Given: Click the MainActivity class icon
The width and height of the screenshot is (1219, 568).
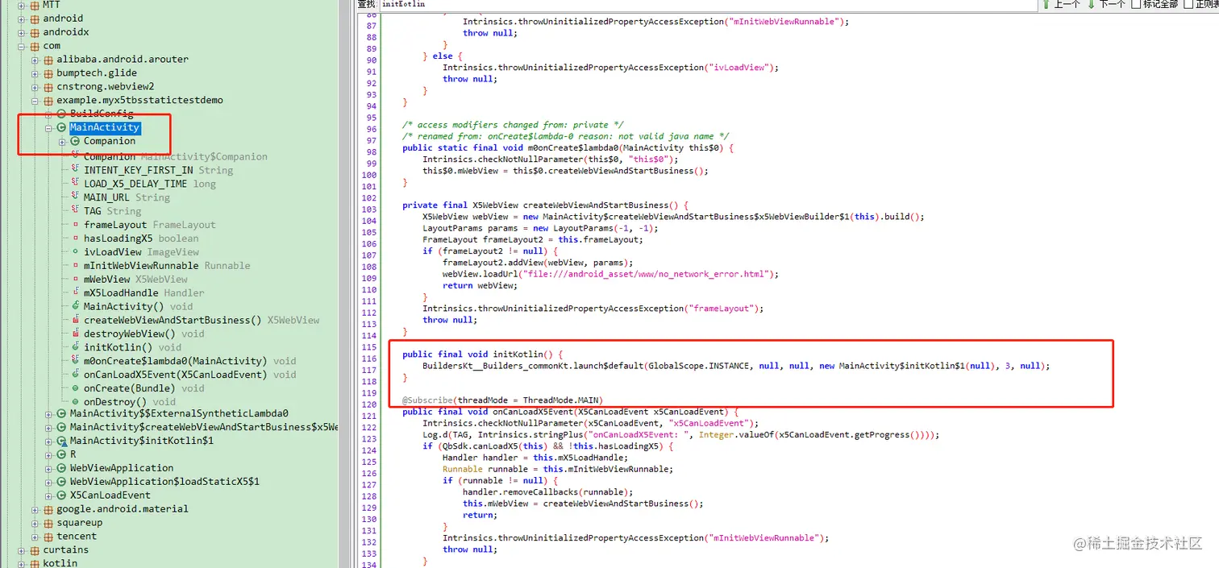Looking at the screenshot, I should [x=62, y=127].
